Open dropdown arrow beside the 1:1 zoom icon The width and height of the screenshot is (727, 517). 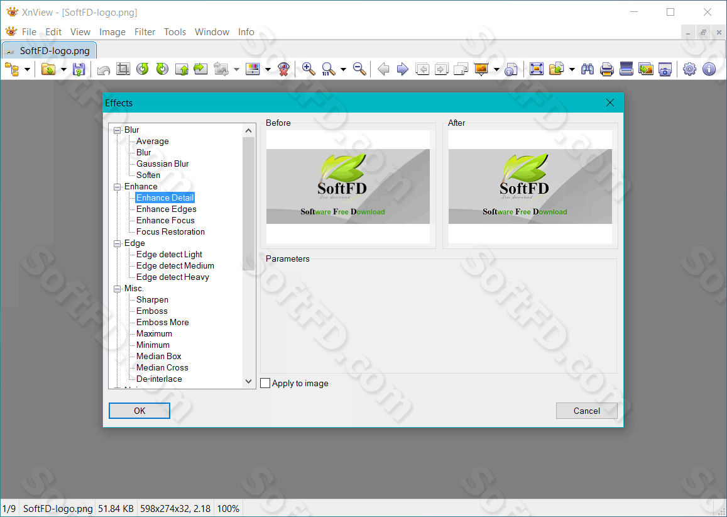click(x=343, y=70)
